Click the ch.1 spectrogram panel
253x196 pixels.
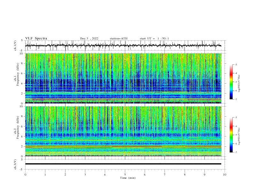click(x=123, y=78)
